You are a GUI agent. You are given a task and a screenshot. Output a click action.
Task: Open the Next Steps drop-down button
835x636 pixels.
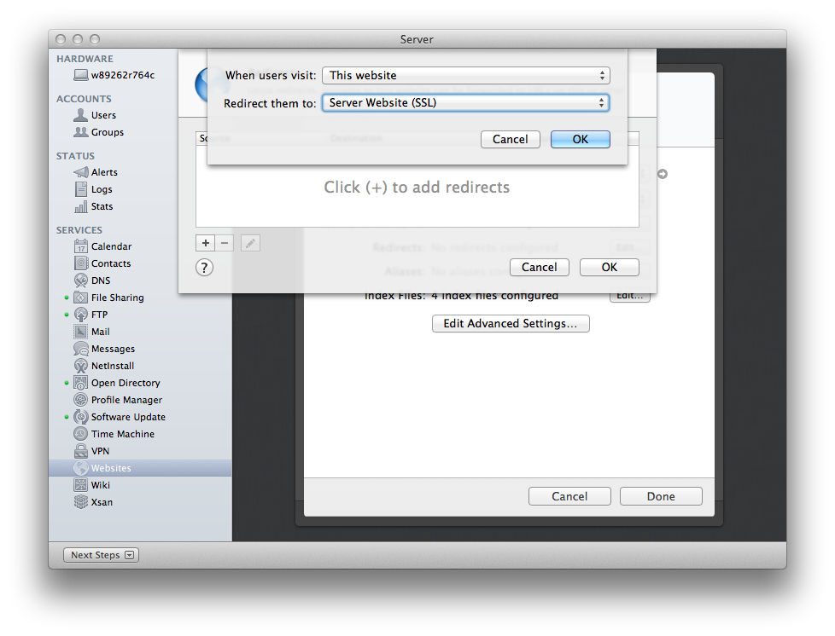click(102, 555)
